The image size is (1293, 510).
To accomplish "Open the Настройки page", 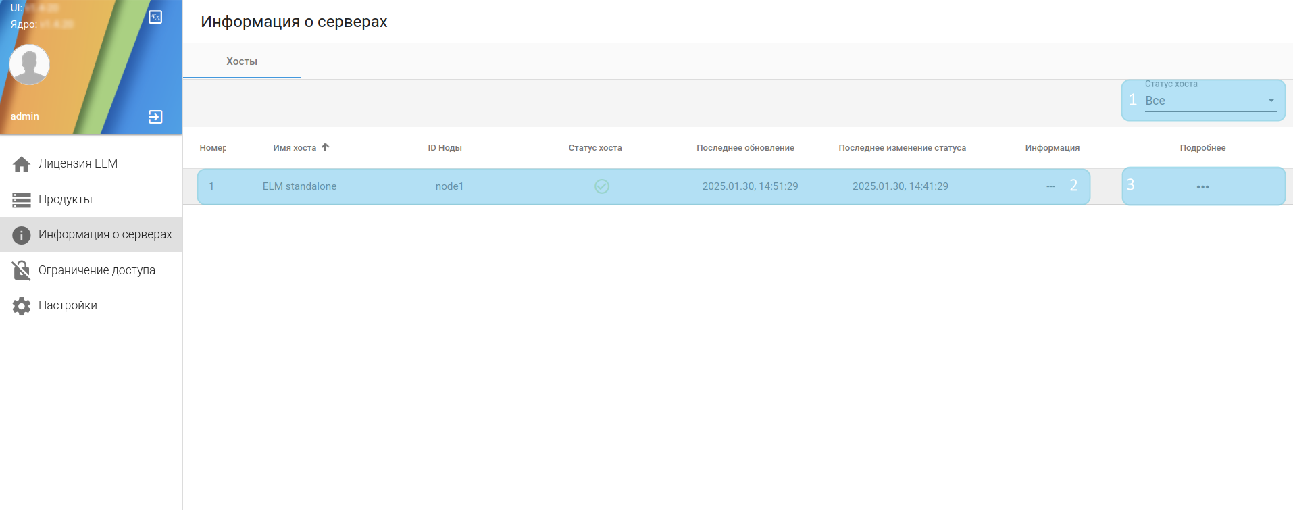I will tap(91, 305).
